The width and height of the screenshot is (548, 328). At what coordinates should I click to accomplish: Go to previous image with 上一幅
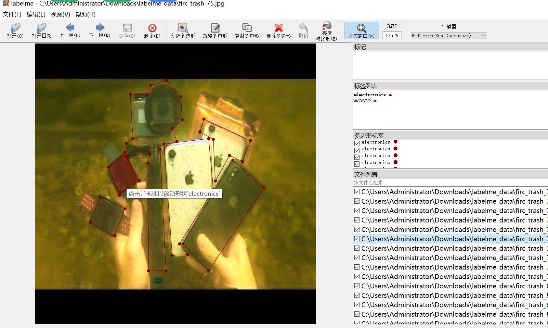coord(70,31)
